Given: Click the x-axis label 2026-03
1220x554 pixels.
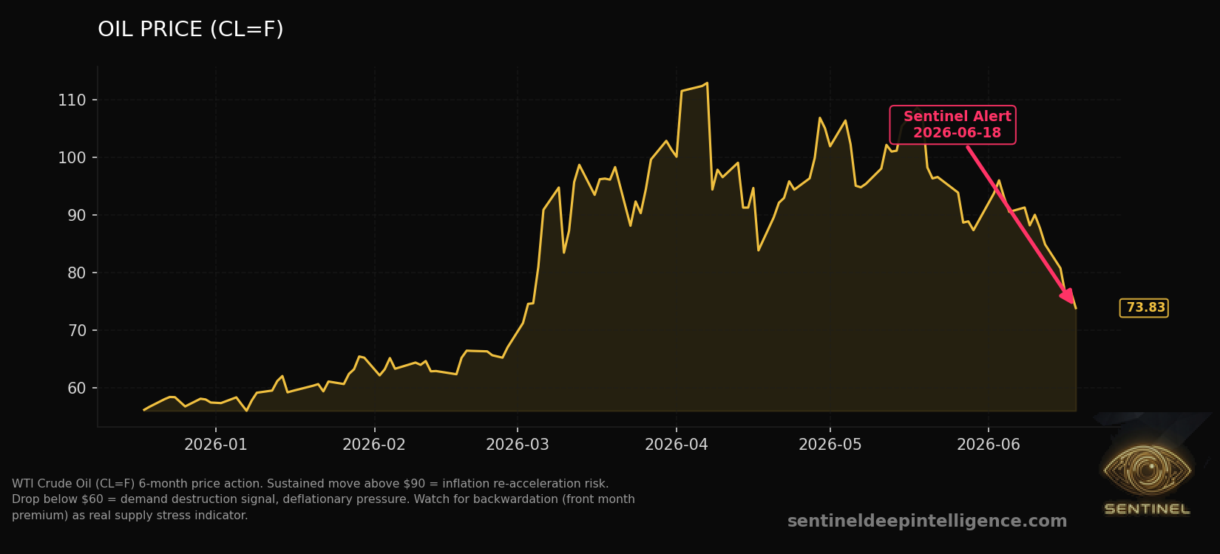Looking at the screenshot, I should pos(518,445).
